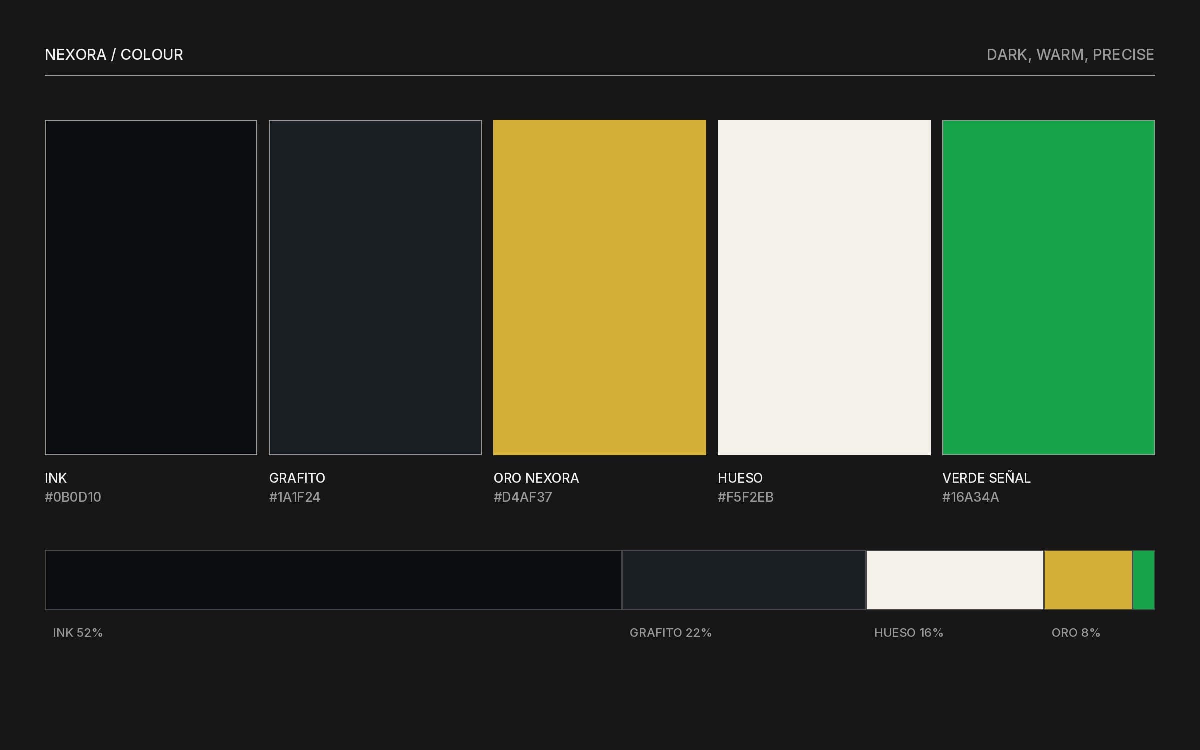Select the HUESO off-white swatch
This screenshot has height=750, width=1200.
pos(824,287)
